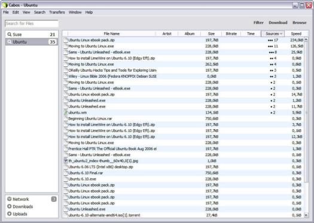The width and height of the screenshot is (314, 223).
Task: Select 'Prentice Hall PTR The Official Ubuntu Book' row
Action: click(183, 149)
